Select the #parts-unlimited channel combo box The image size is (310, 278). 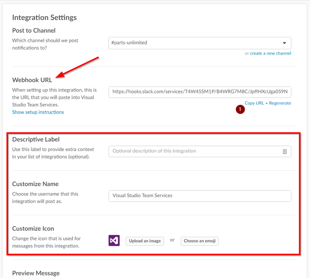(x=200, y=43)
